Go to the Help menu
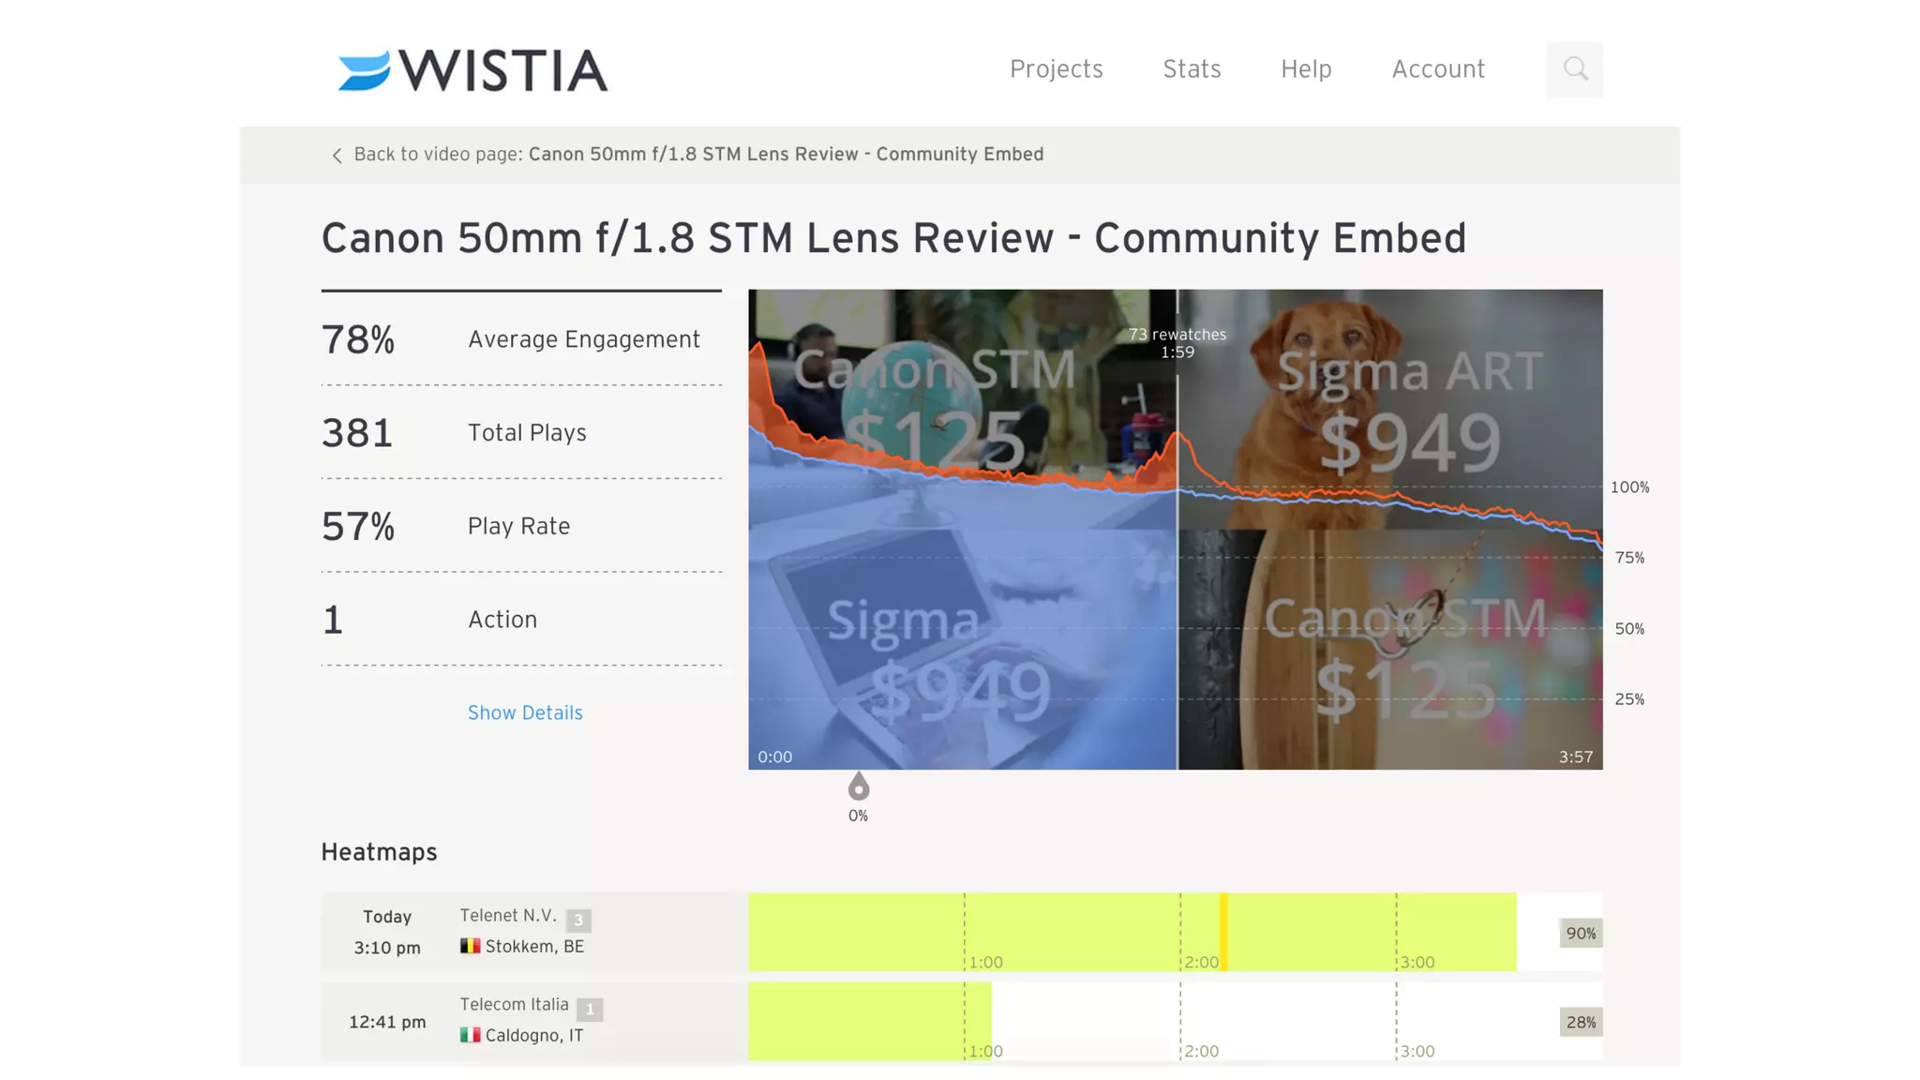 coord(1306,69)
